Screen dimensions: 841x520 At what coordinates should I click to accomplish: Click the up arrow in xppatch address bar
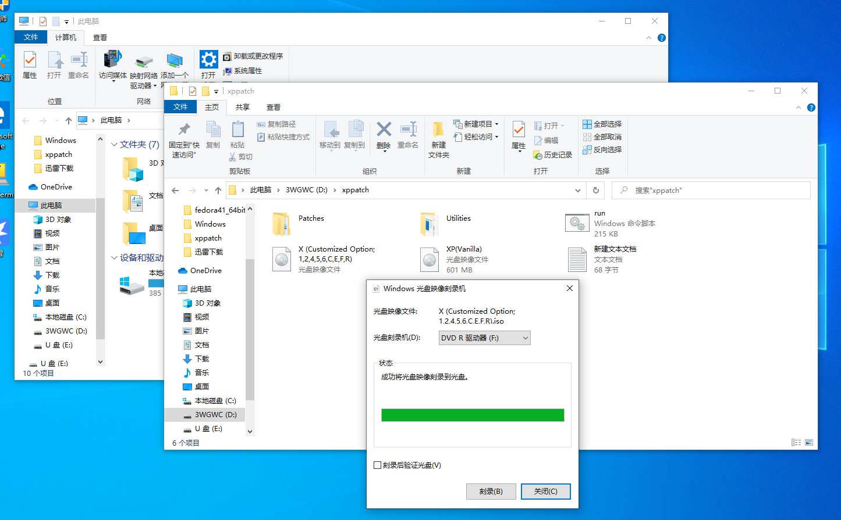(x=218, y=190)
